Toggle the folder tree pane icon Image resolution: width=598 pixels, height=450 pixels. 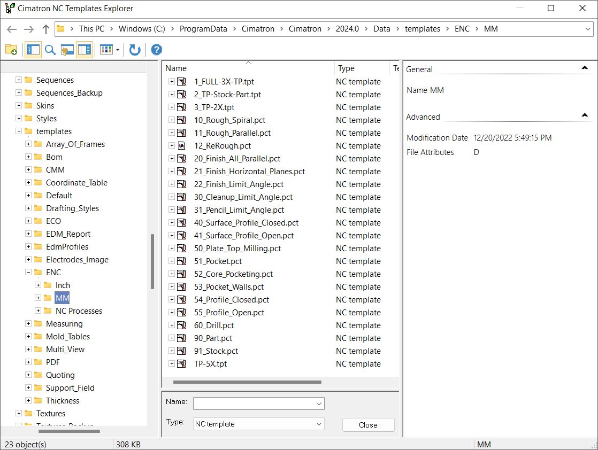(x=33, y=50)
